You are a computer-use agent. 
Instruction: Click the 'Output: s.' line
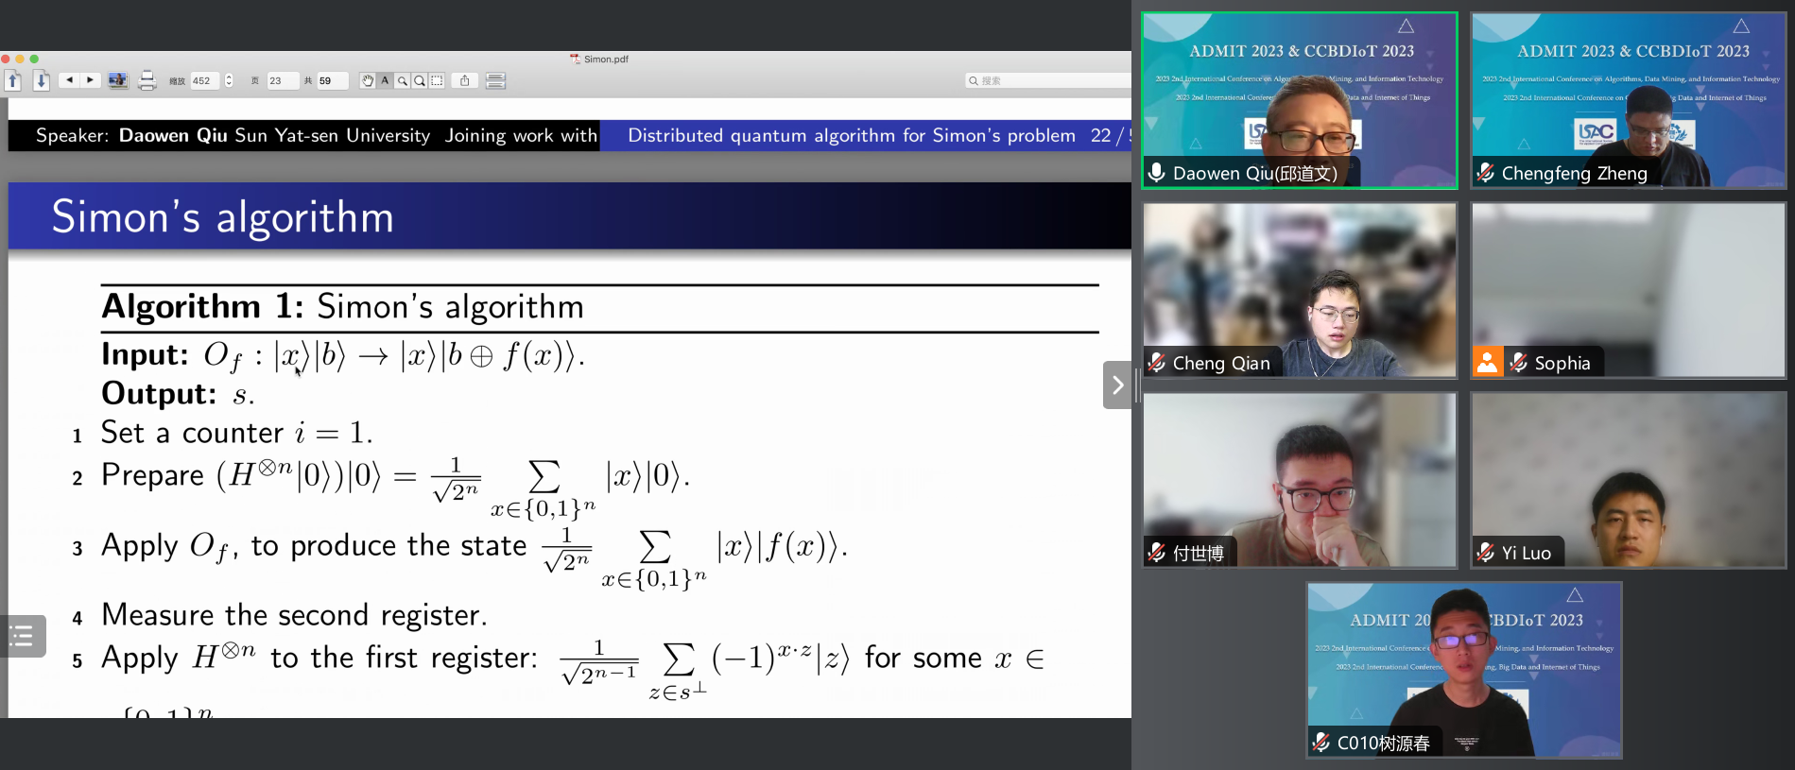178,393
